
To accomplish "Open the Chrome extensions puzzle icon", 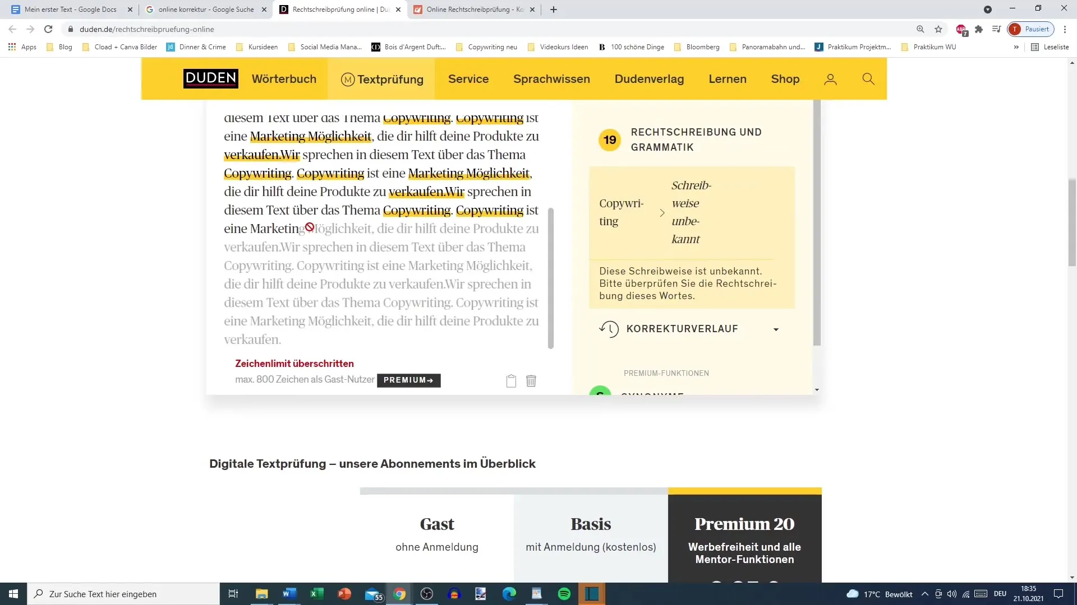I will pos(979,29).
